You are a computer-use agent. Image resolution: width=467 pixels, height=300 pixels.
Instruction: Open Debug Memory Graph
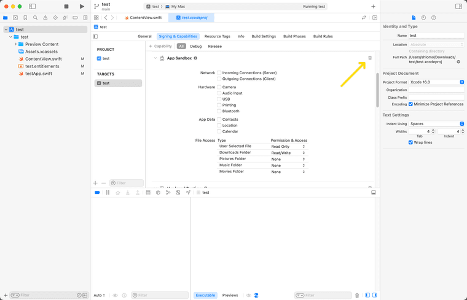click(x=168, y=193)
